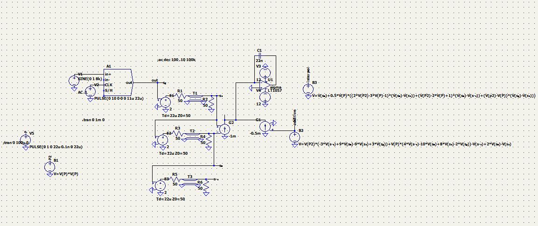Click the B2 additive formula text
538x226 pixels.
tap(405, 144)
